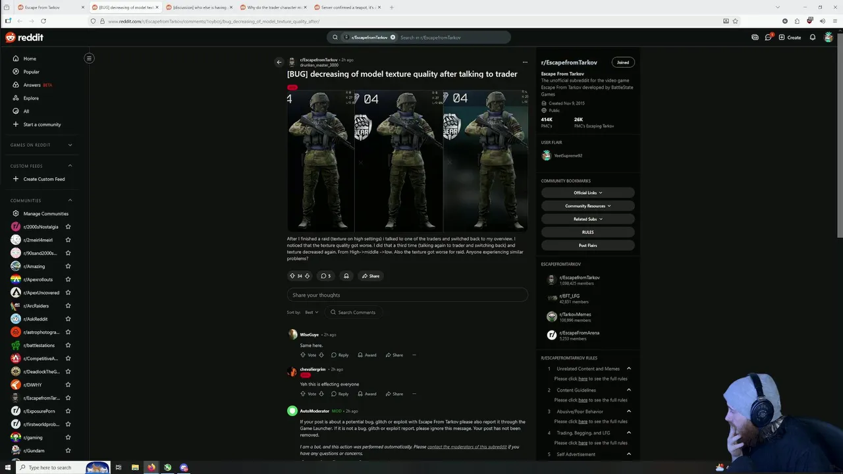The height and width of the screenshot is (474, 843).
Task: Favorite r/Amazing with its star
Action: [68, 266]
